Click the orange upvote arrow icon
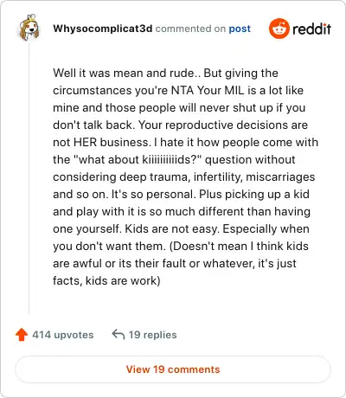 [x=22, y=335]
